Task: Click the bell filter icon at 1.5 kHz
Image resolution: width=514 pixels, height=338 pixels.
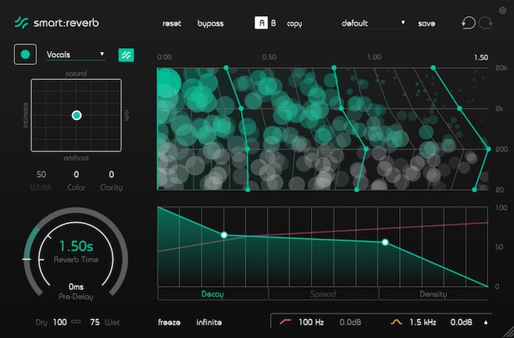Action: 396,322
